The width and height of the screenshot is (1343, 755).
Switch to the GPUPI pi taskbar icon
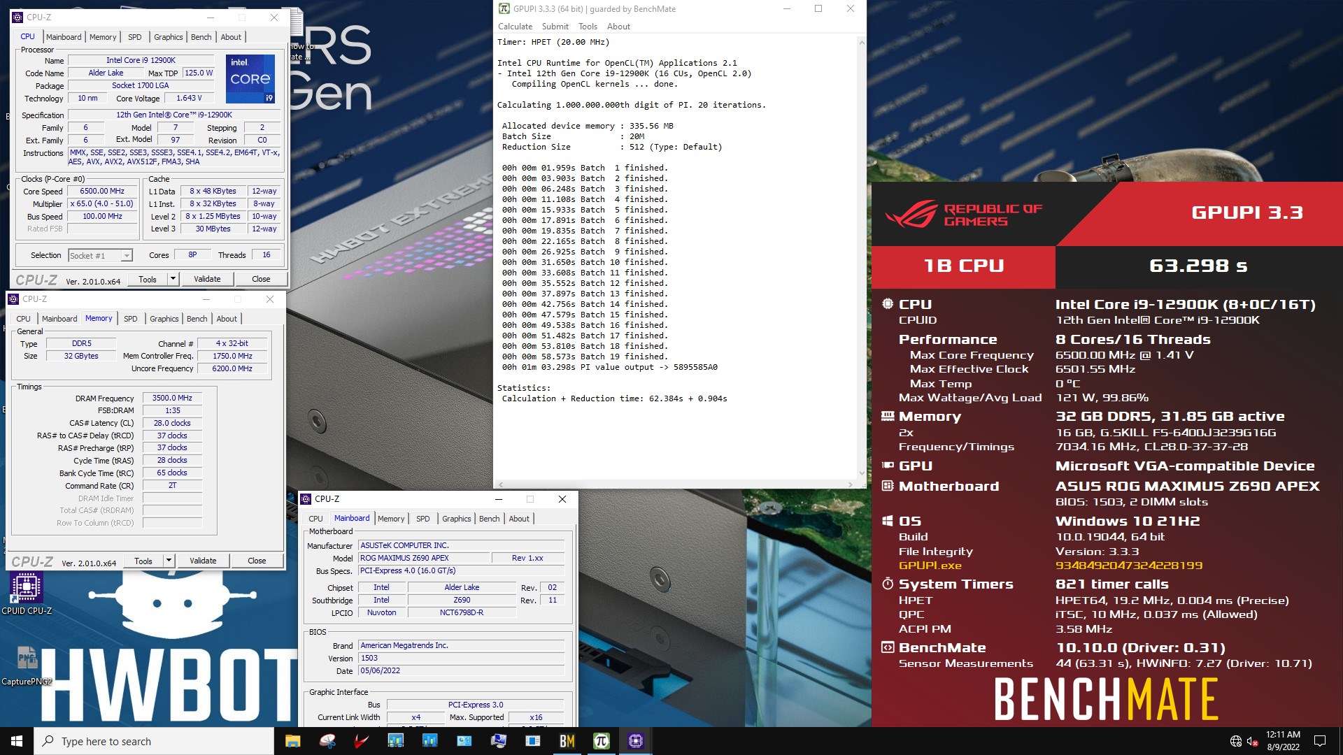(601, 741)
